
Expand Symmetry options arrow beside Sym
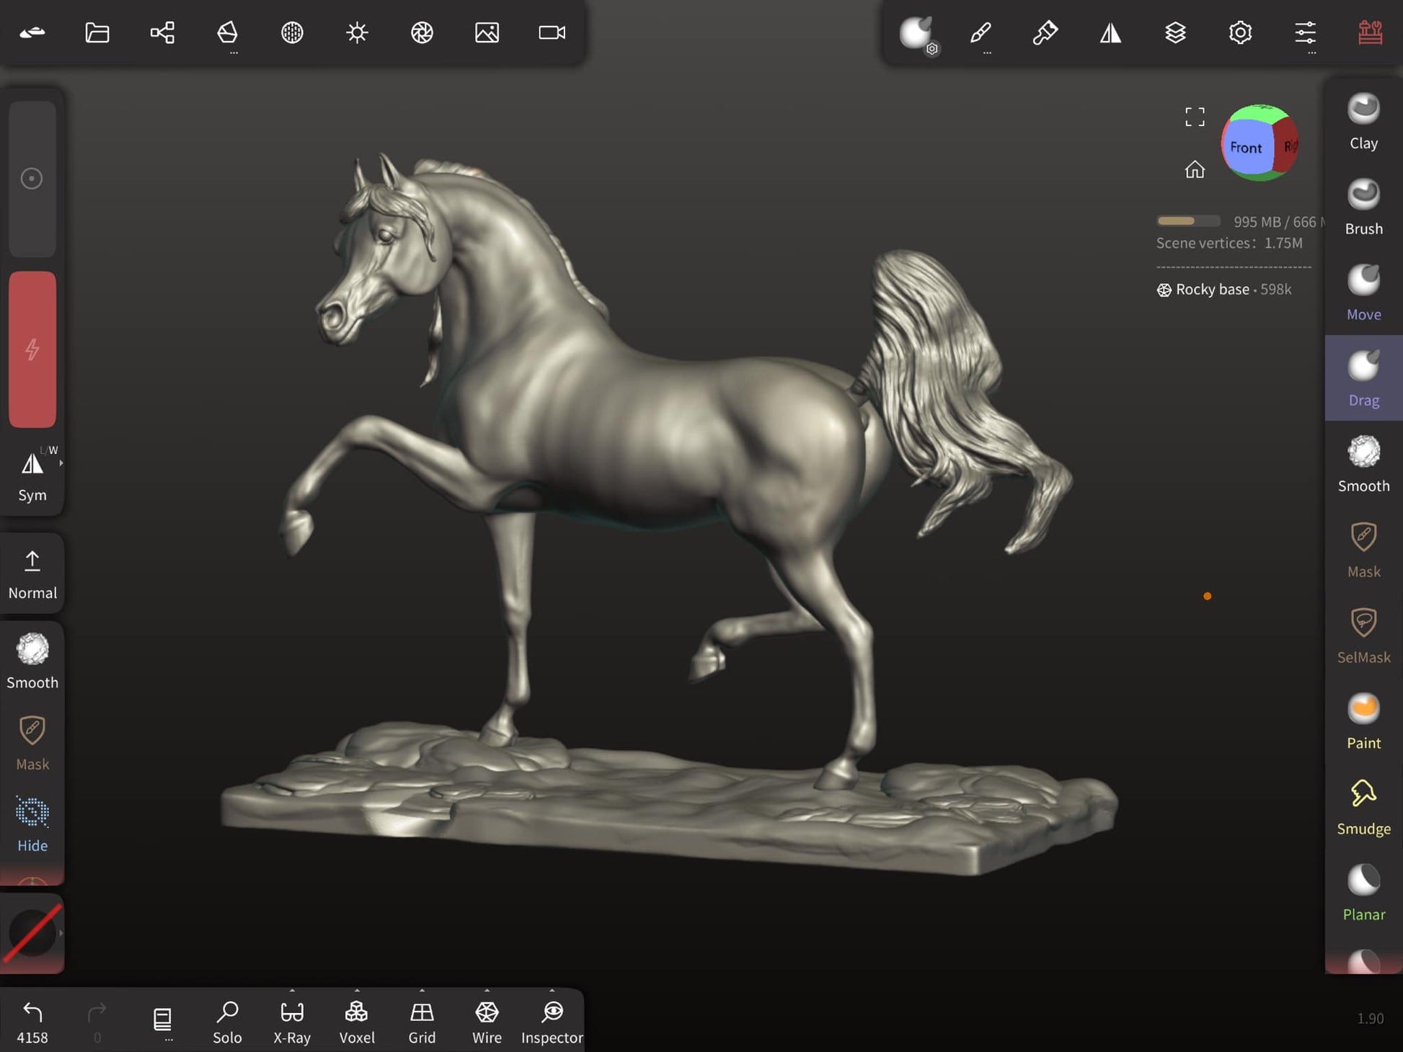[61, 463]
